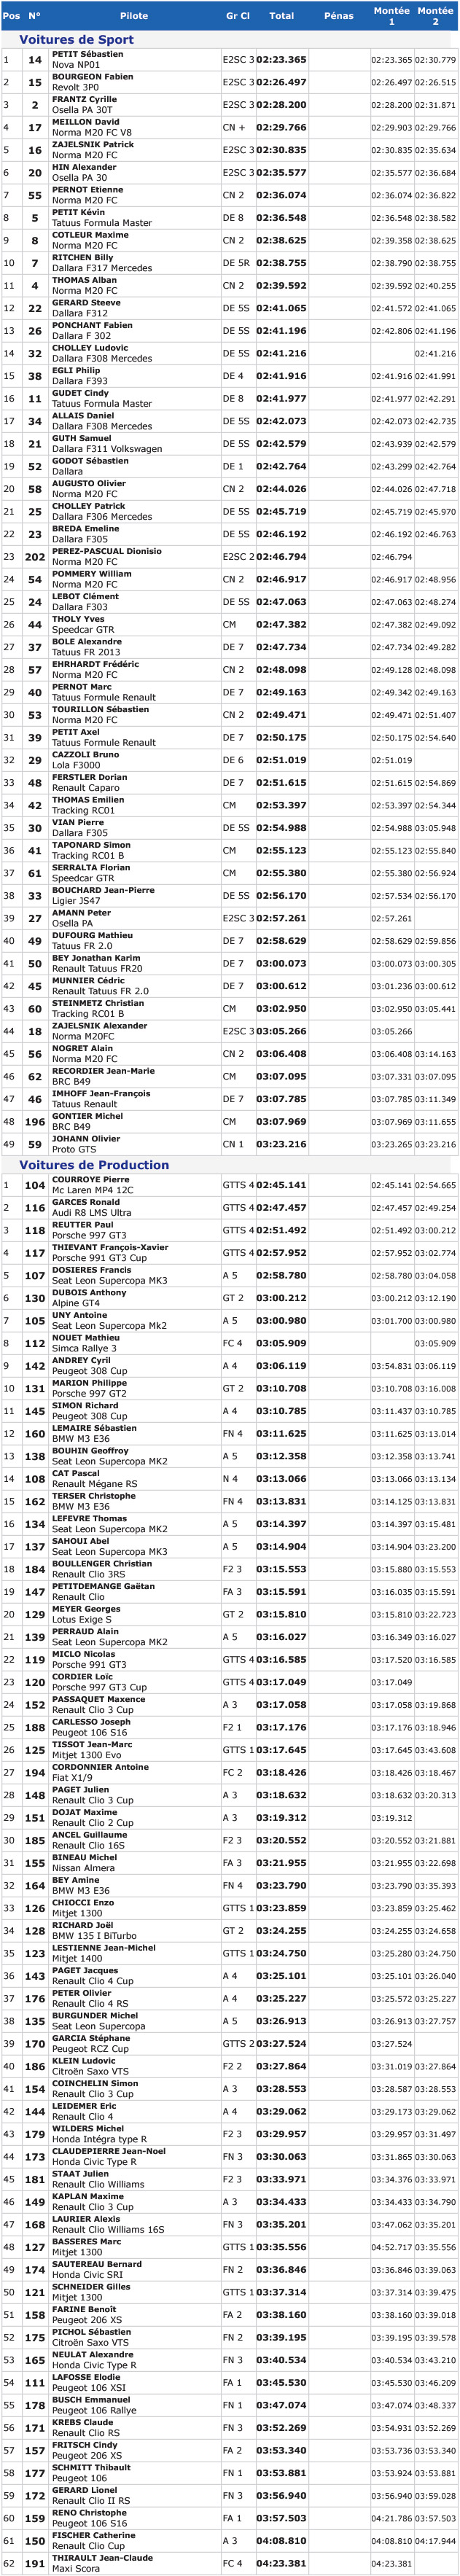
Task: Select driver THIRAULT Jean-Claude
Action: (x=102, y=2559)
